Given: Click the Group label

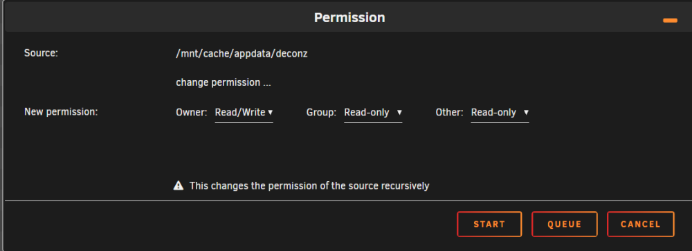Looking at the screenshot, I should click(321, 113).
